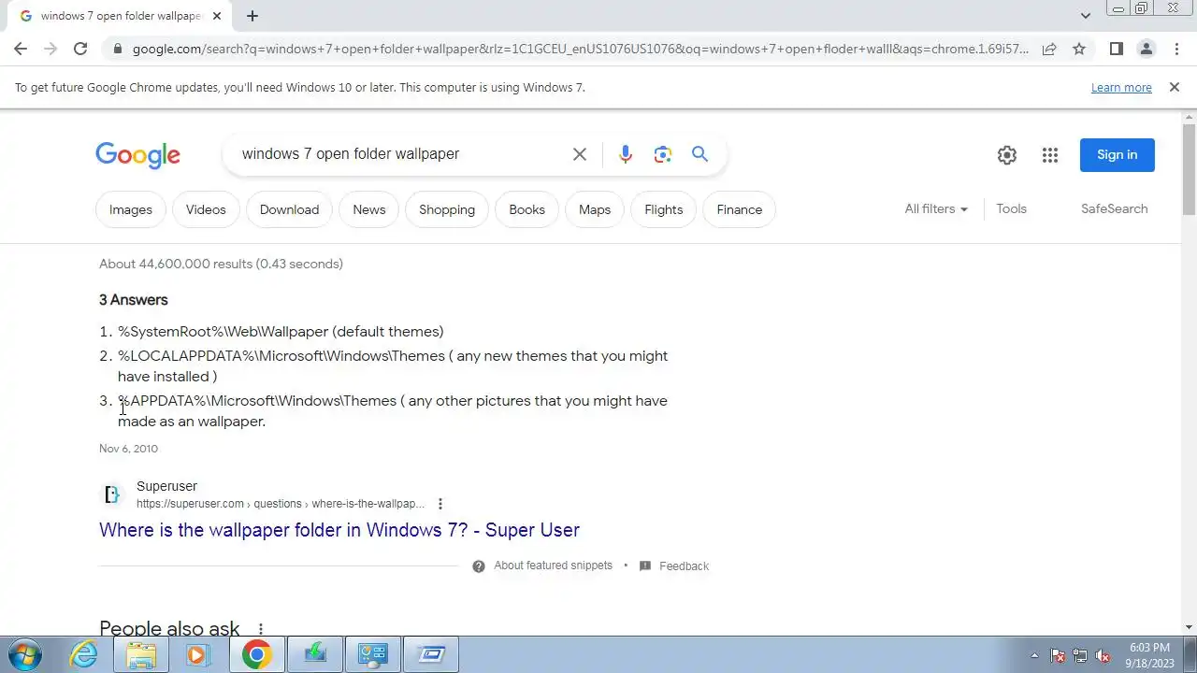Image resolution: width=1197 pixels, height=673 pixels.
Task: Open more options for Superuser result
Action: click(440, 504)
